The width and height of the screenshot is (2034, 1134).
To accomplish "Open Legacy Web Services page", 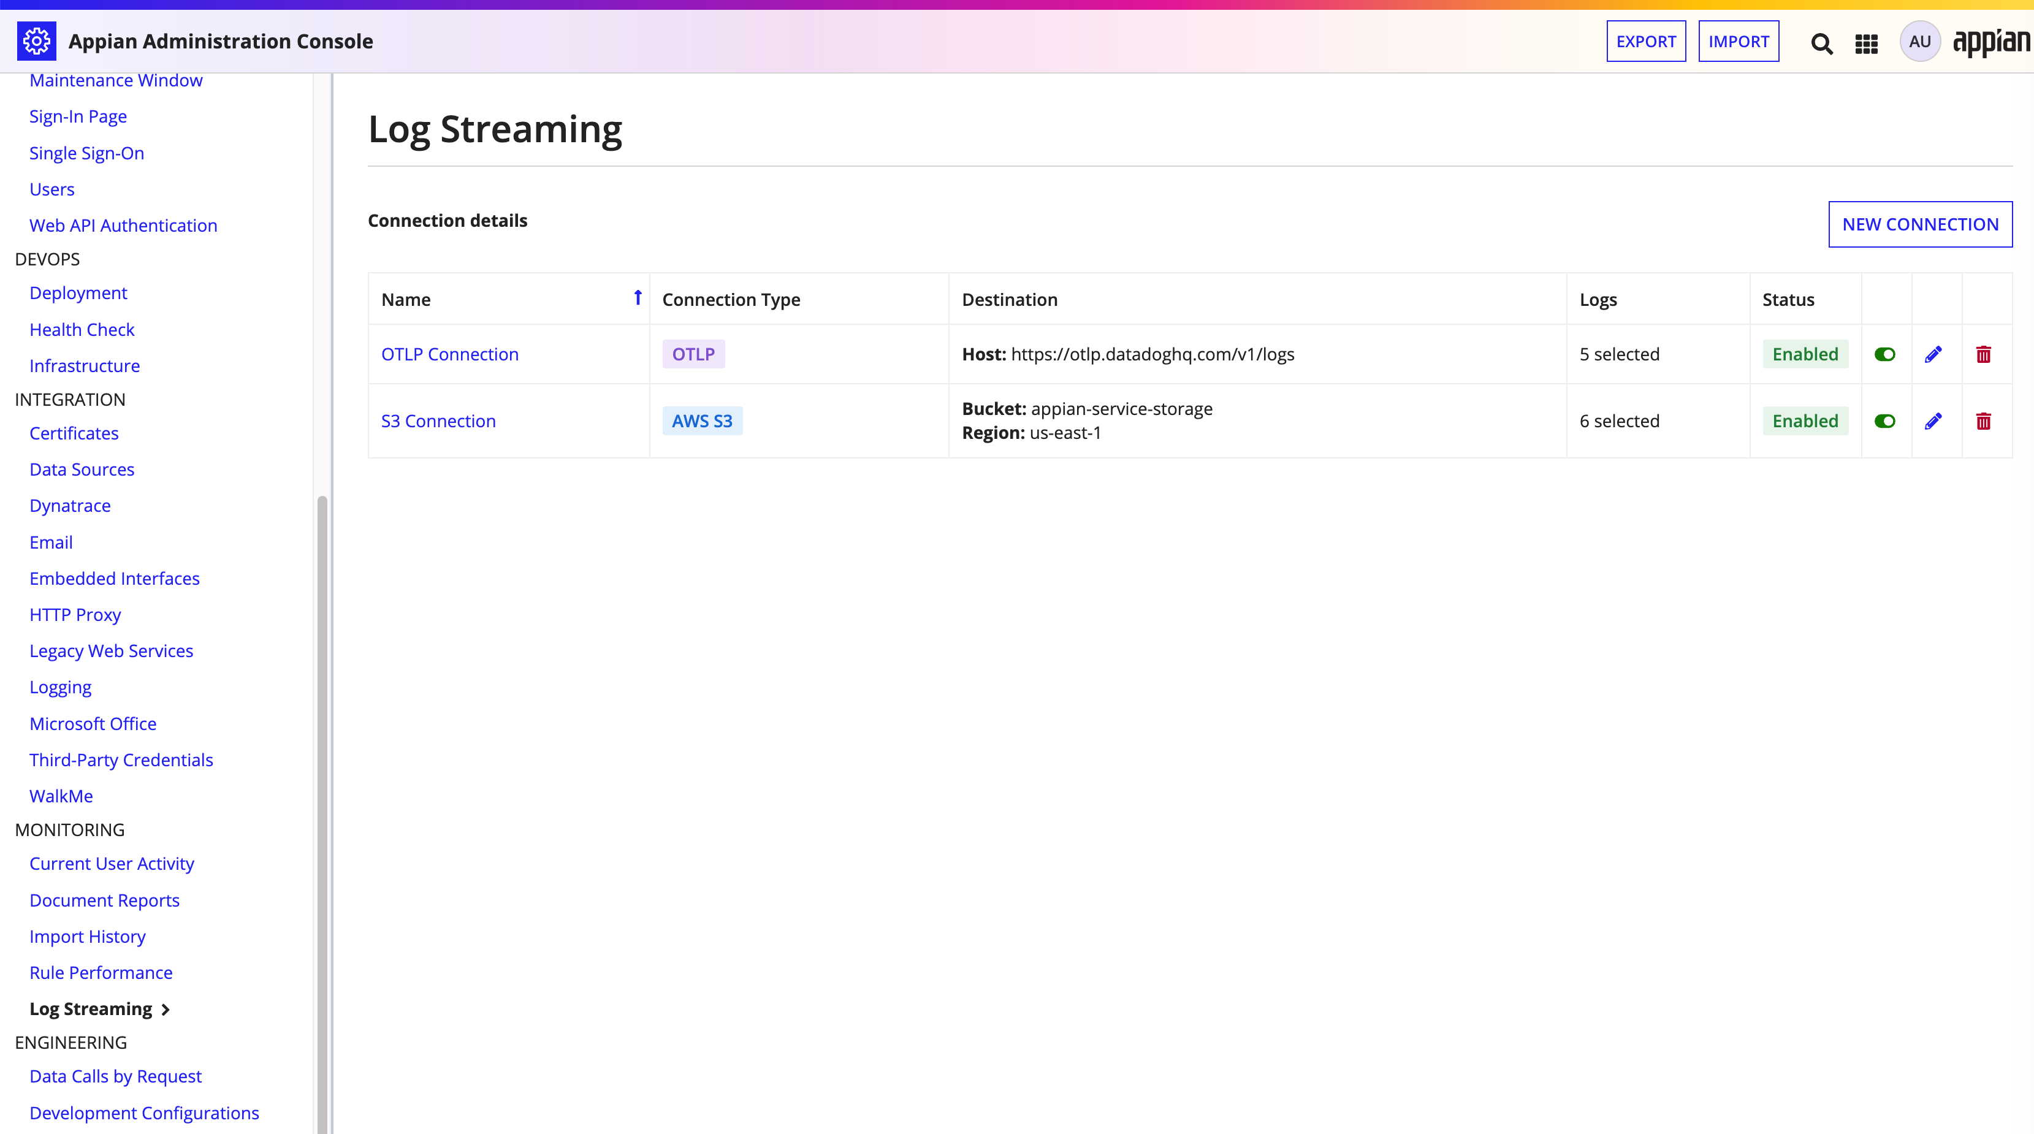I will [x=112, y=652].
